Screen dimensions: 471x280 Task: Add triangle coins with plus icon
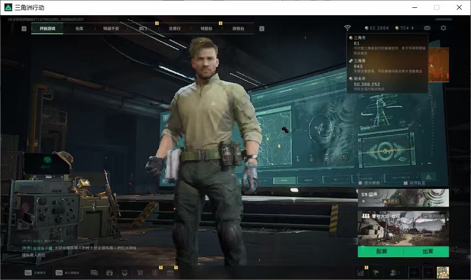(412, 28)
